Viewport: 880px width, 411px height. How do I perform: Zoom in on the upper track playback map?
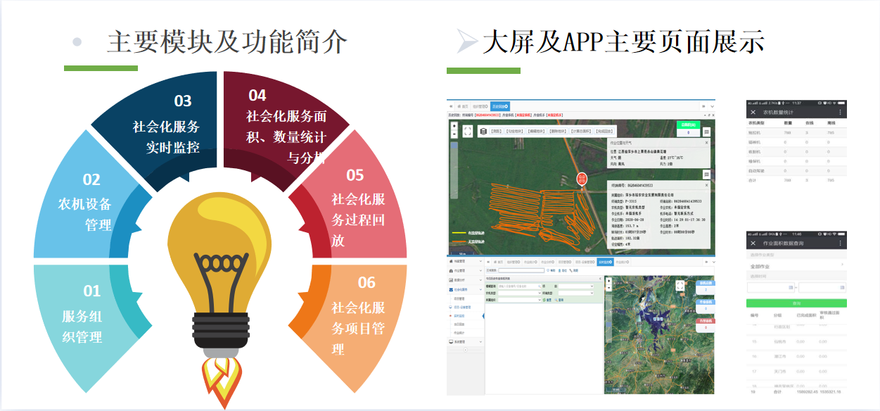click(x=454, y=127)
